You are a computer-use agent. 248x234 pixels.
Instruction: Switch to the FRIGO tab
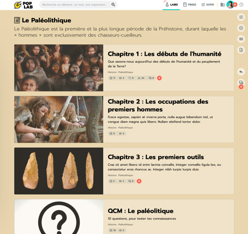pyautogui.click(x=190, y=5)
